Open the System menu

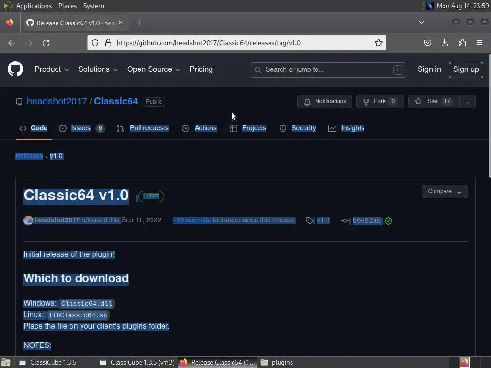point(94,6)
